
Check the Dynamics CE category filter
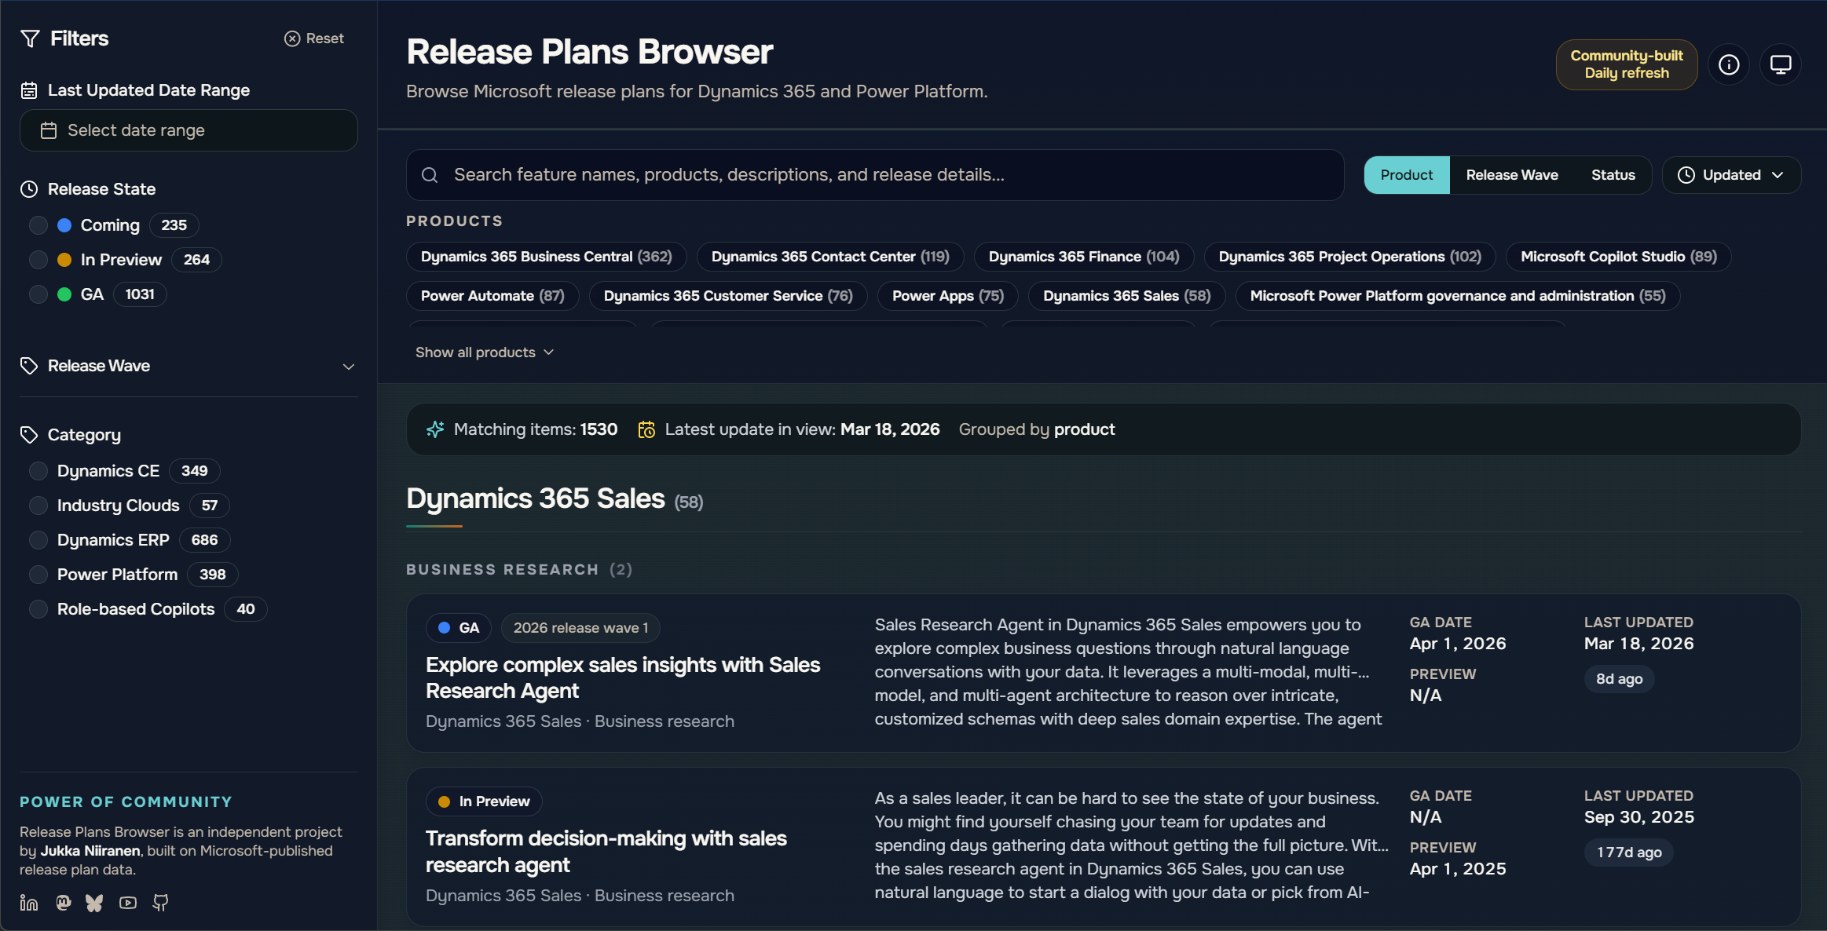tap(38, 471)
